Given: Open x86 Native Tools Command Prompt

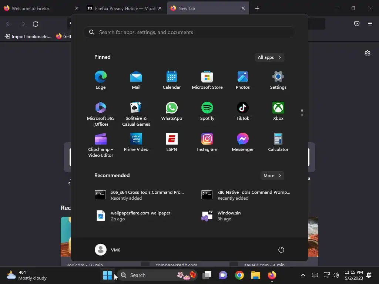Looking at the screenshot, I should [246, 195].
